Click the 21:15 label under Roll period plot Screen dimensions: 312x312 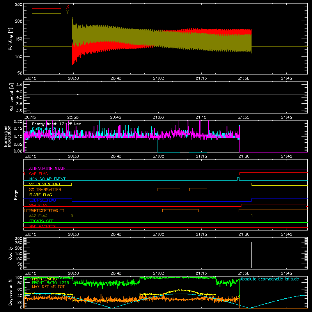pos(201,117)
